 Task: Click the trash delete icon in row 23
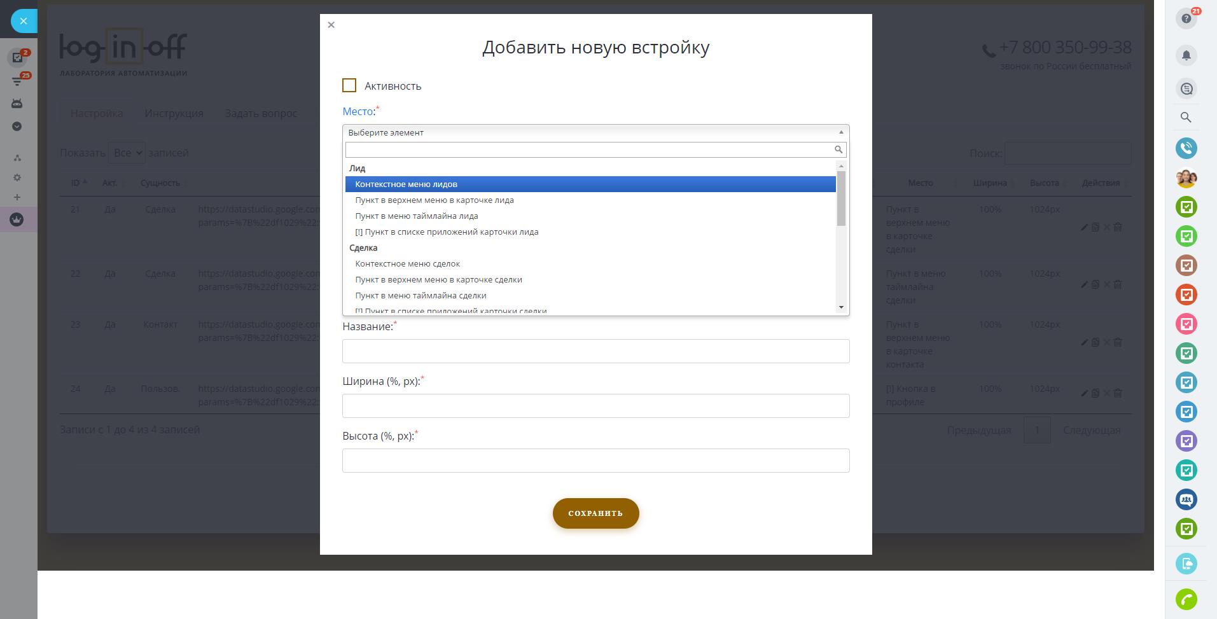coord(1118,342)
